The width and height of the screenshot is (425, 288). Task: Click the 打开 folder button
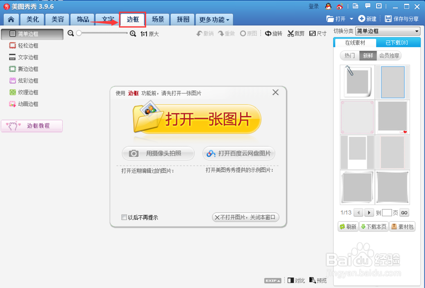(336, 19)
